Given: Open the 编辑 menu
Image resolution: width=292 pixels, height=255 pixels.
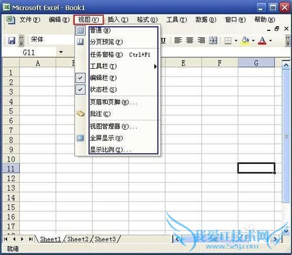Looking at the screenshot, I should (x=59, y=20).
